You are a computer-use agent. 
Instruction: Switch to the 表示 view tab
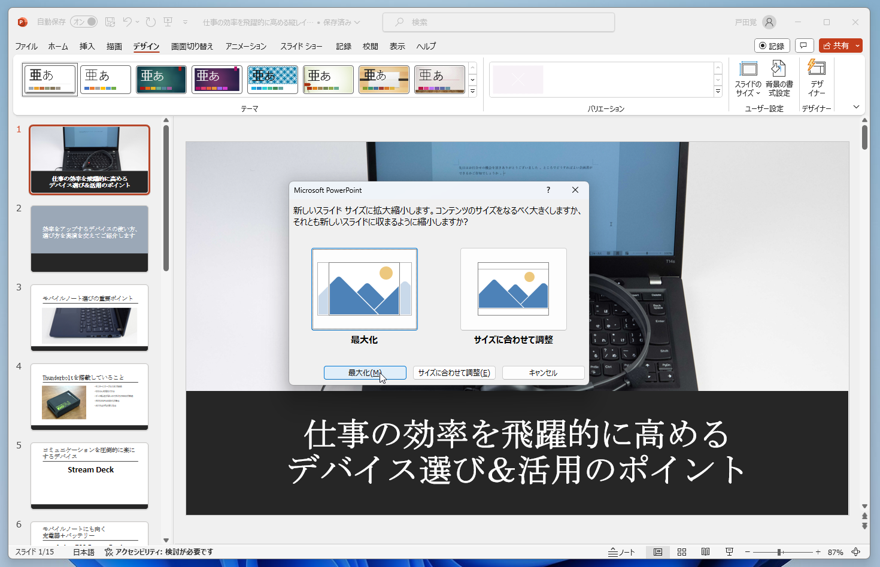[397, 46]
